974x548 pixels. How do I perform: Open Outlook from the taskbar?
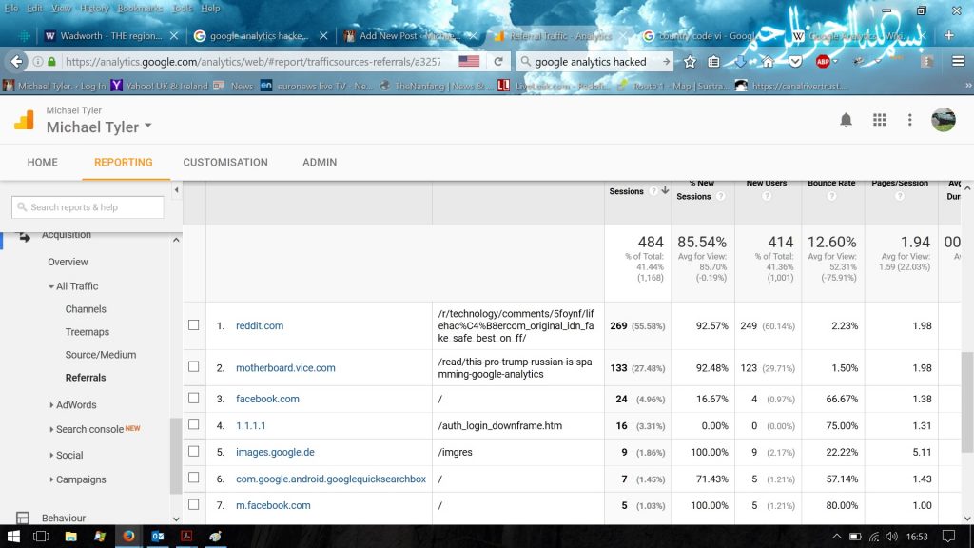[x=158, y=537]
